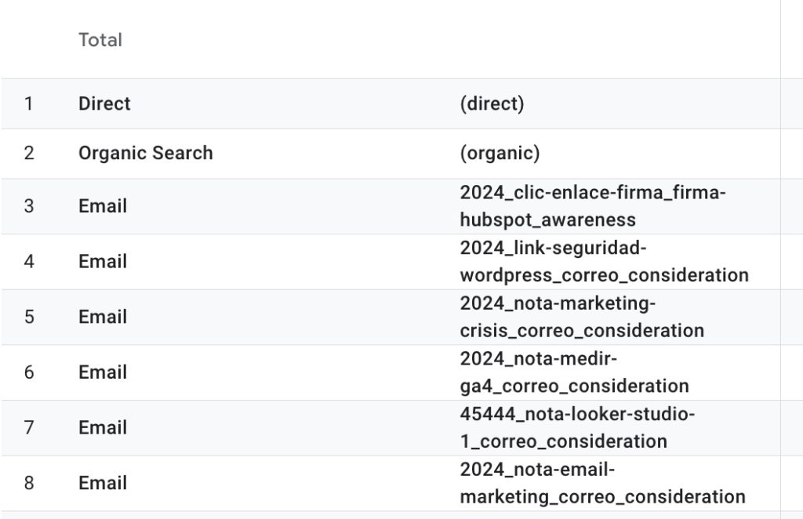The width and height of the screenshot is (803, 519).
Task: Click row number 1
Action: point(29,104)
